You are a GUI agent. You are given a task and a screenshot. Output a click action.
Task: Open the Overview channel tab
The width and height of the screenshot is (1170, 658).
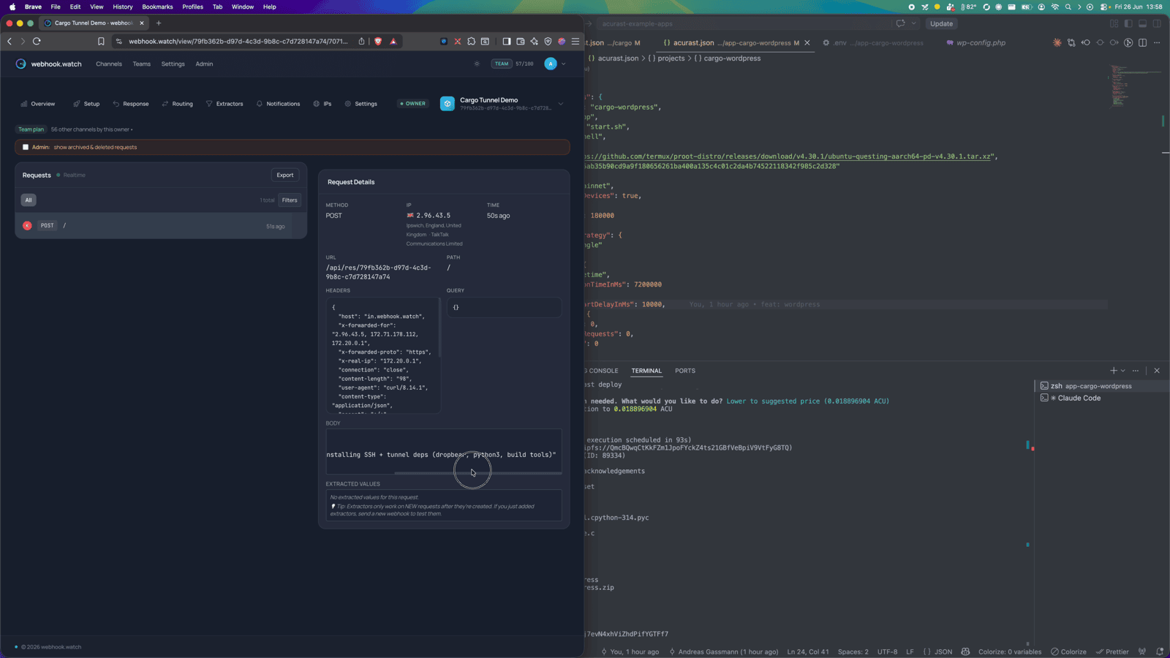[38, 104]
